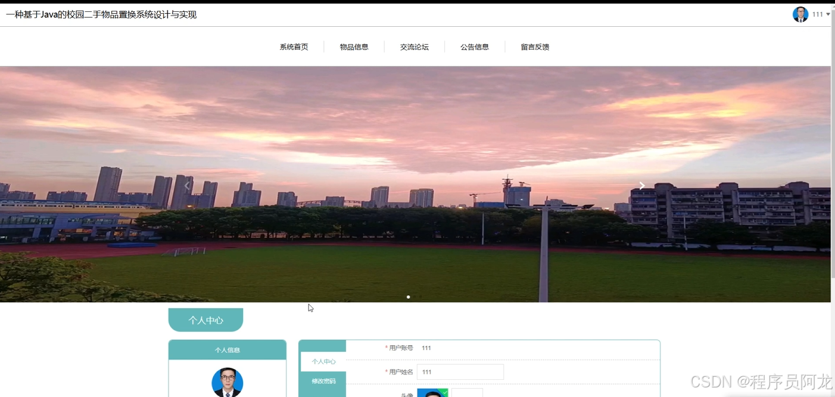Screen dimensions: 835x397
Task: Click the uploaded avatar thumbnail in form
Action: pos(432,393)
